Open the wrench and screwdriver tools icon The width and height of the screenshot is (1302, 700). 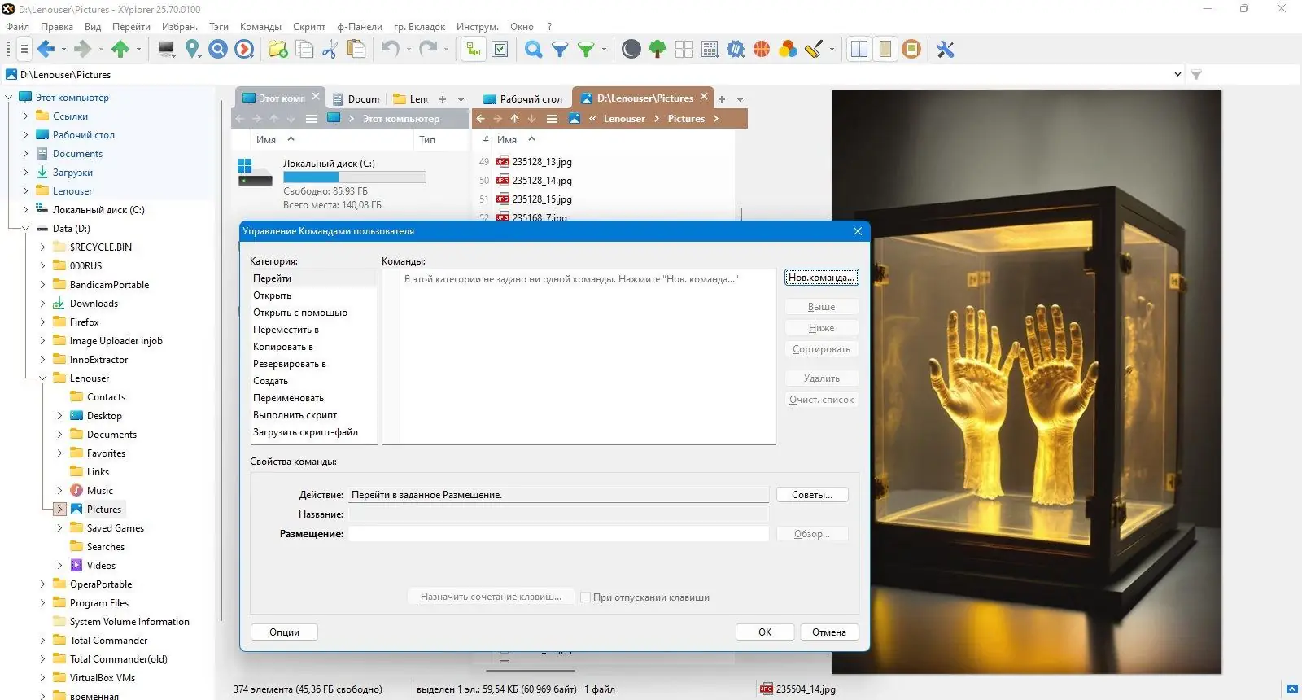(946, 50)
